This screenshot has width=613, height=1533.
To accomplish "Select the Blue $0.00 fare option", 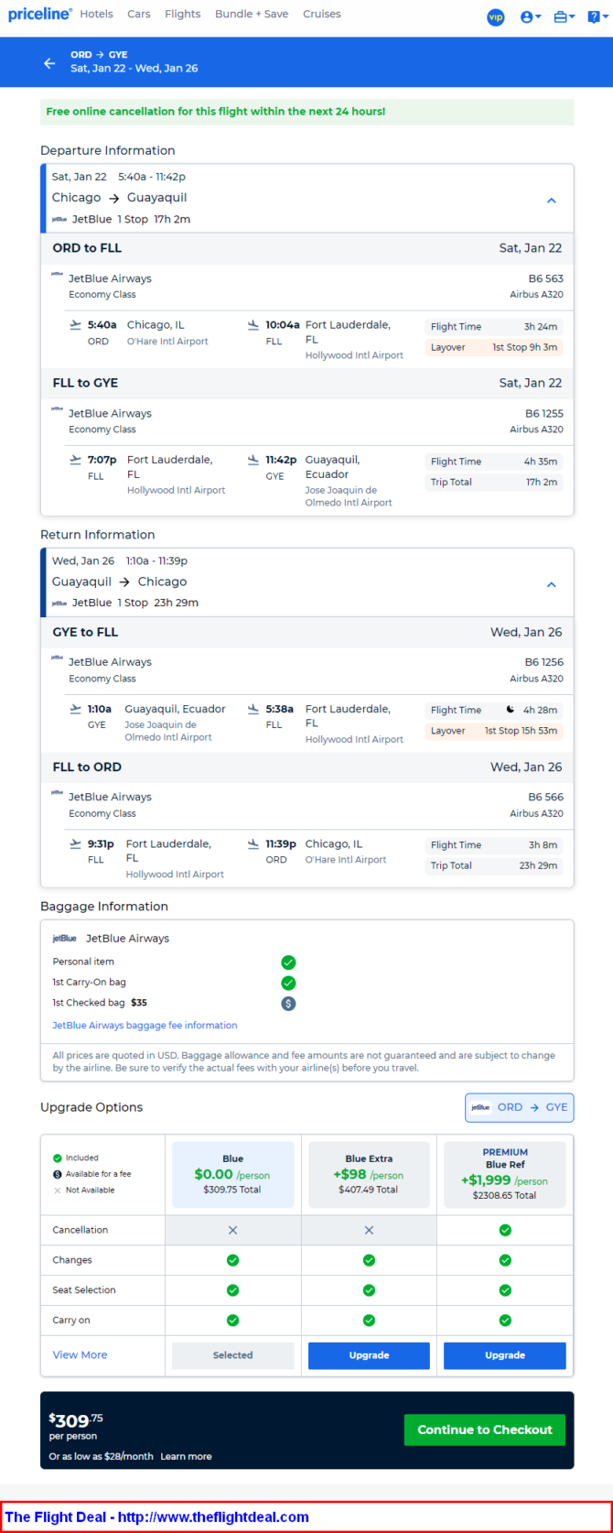I will point(233,1175).
